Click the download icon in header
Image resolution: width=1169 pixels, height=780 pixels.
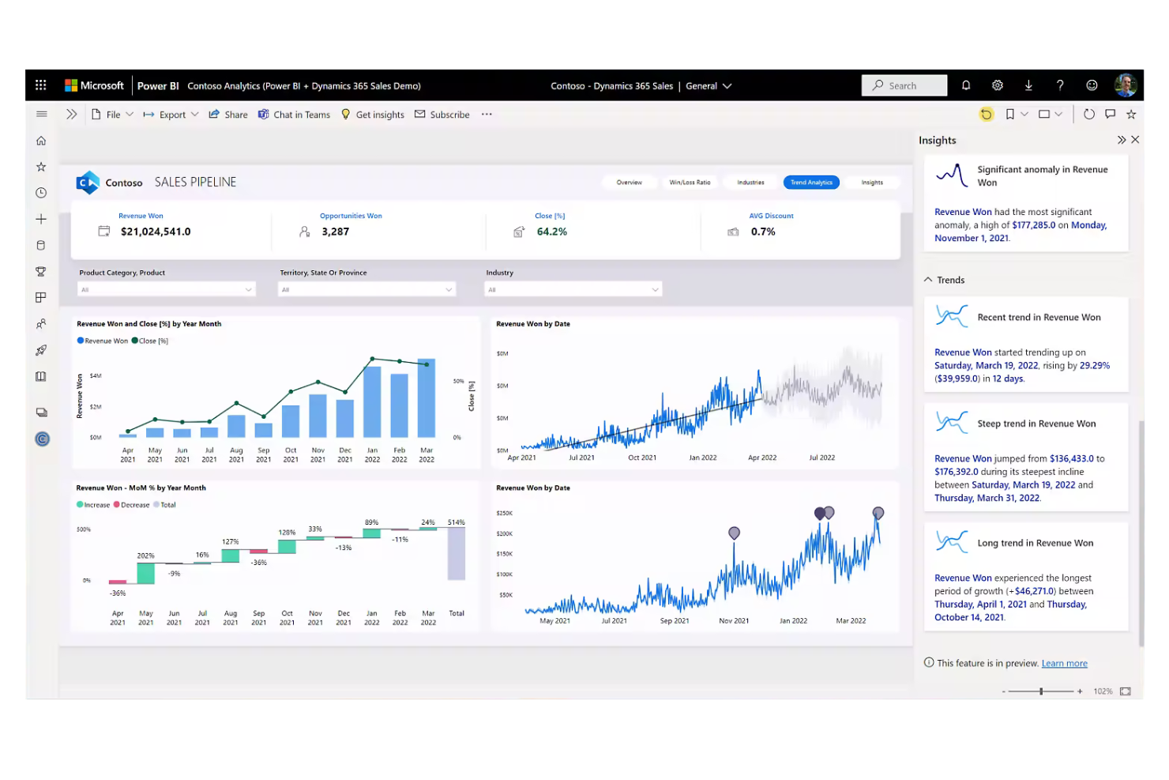pyautogui.click(x=1028, y=85)
